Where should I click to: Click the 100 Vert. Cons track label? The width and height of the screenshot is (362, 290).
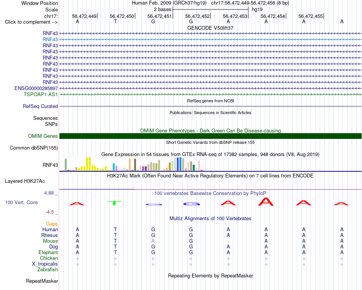[21, 203]
